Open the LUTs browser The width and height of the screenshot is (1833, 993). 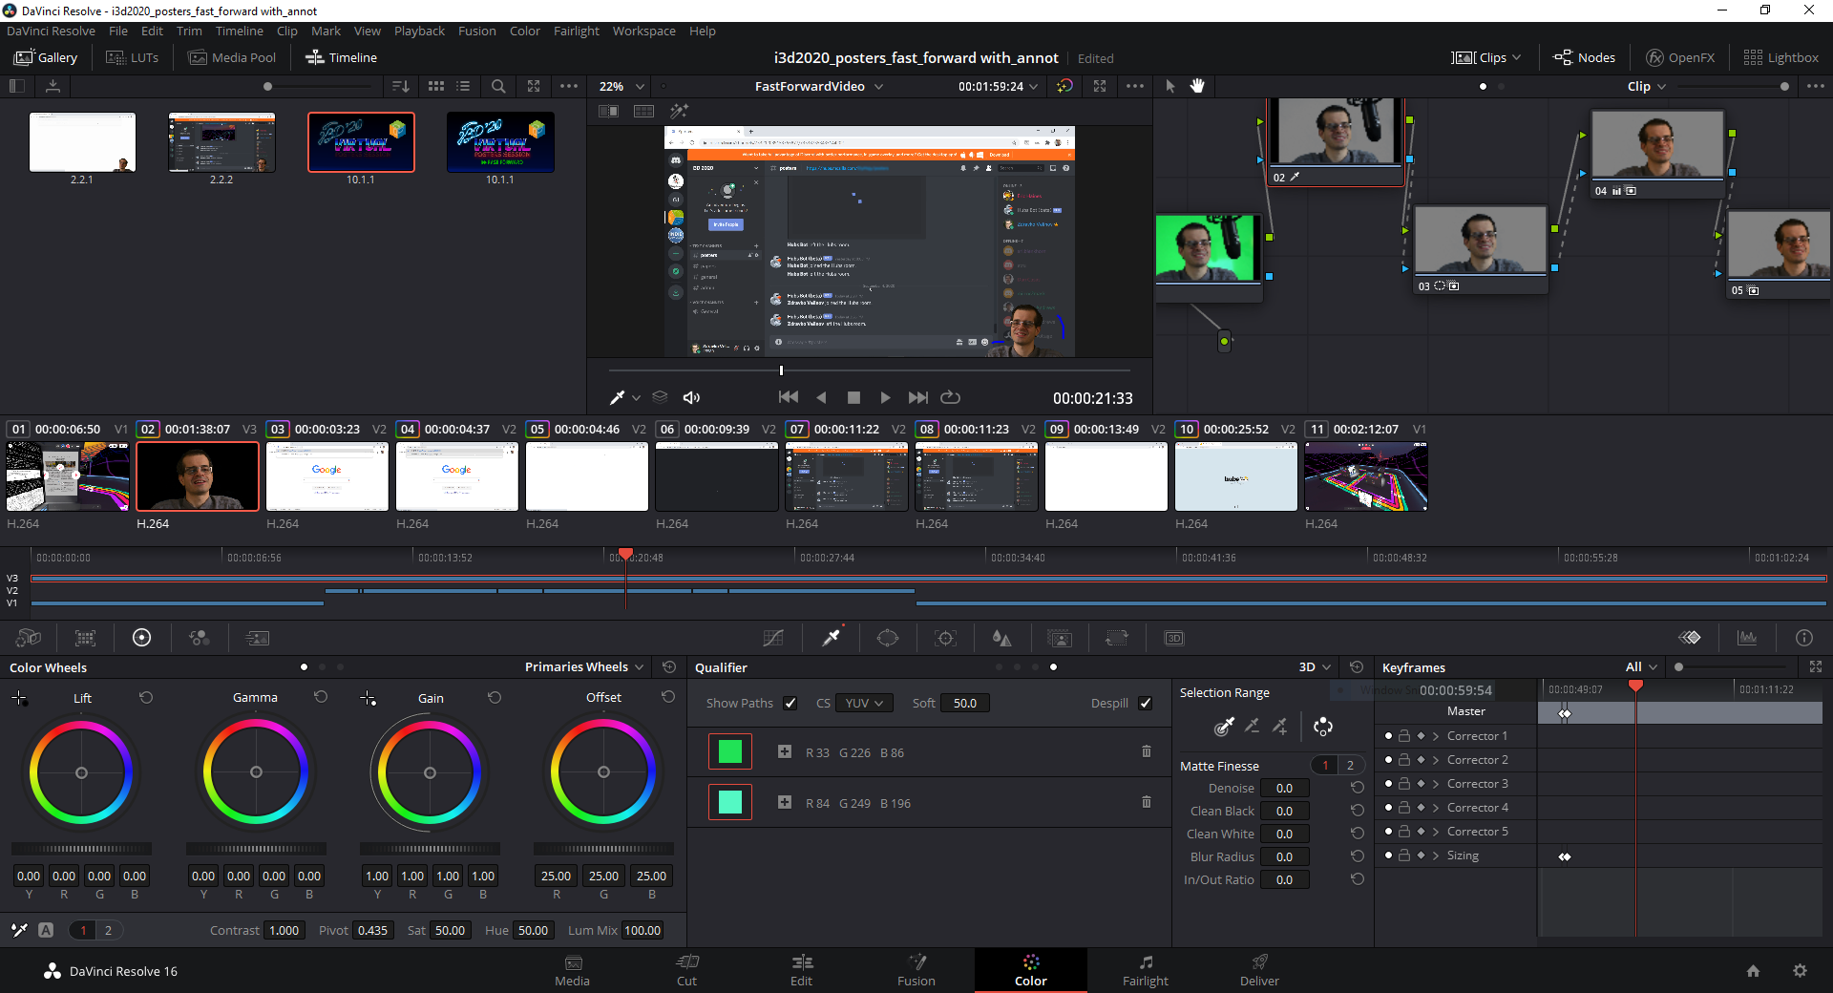[x=132, y=57]
